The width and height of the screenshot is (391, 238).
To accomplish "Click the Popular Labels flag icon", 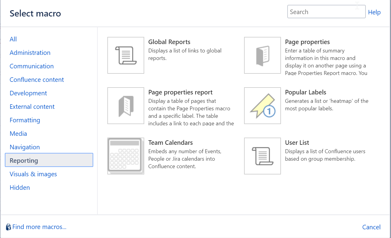I will [262, 106].
